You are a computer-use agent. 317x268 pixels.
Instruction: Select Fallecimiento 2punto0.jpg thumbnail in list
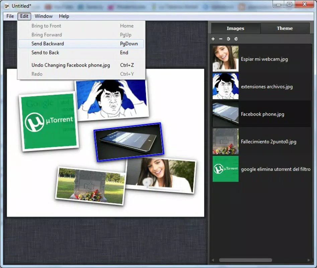pyautogui.click(x=225, y=141)
